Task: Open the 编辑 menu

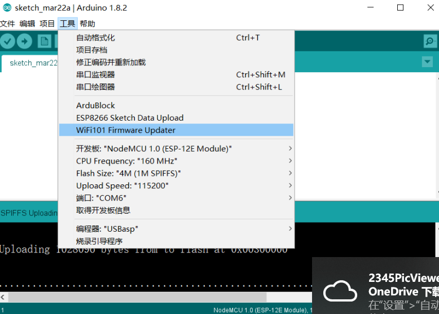Action: [x=27, y=24]
